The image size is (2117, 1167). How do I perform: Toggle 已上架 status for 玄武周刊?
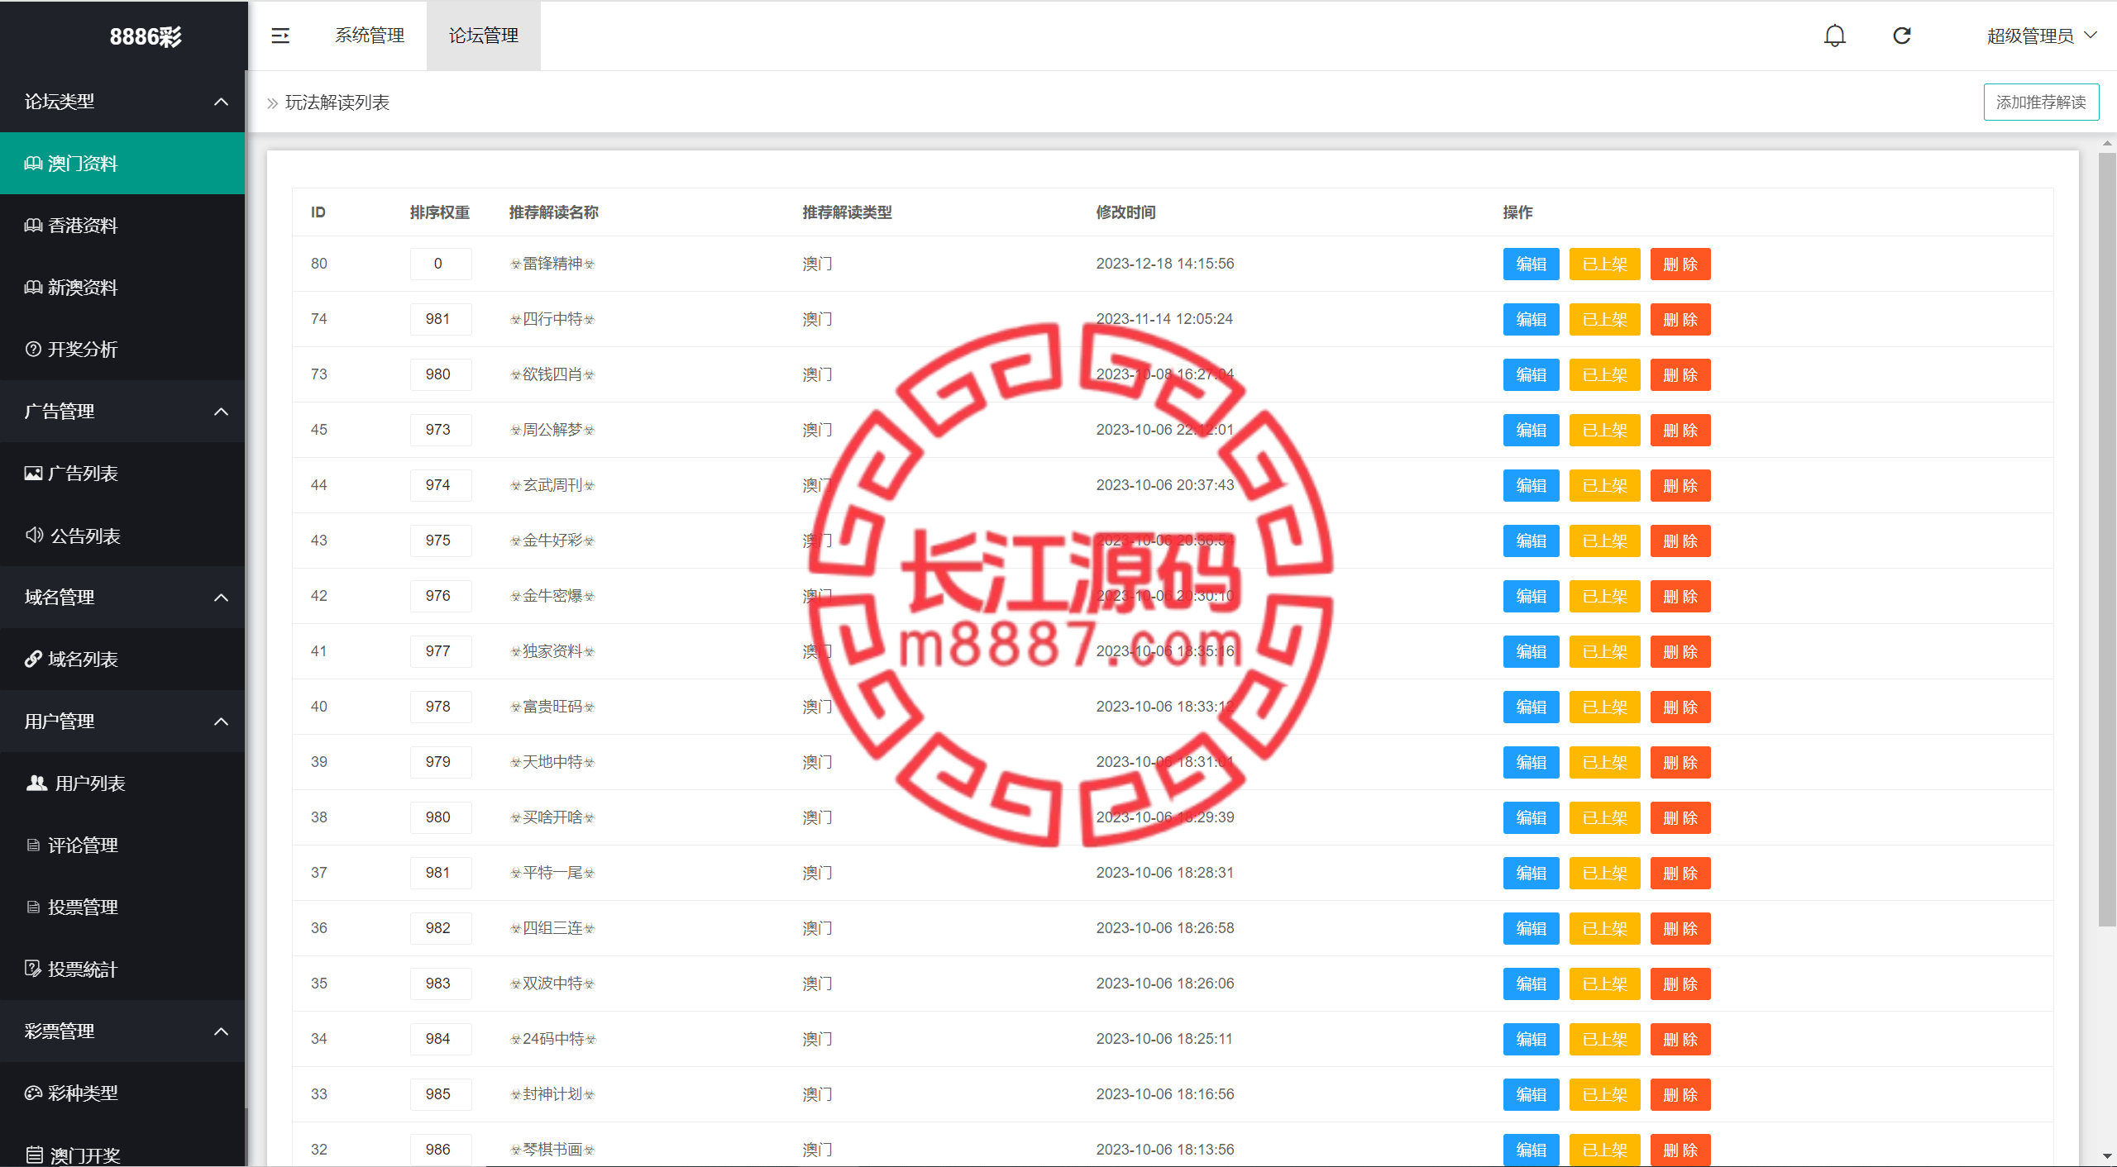1604,485
